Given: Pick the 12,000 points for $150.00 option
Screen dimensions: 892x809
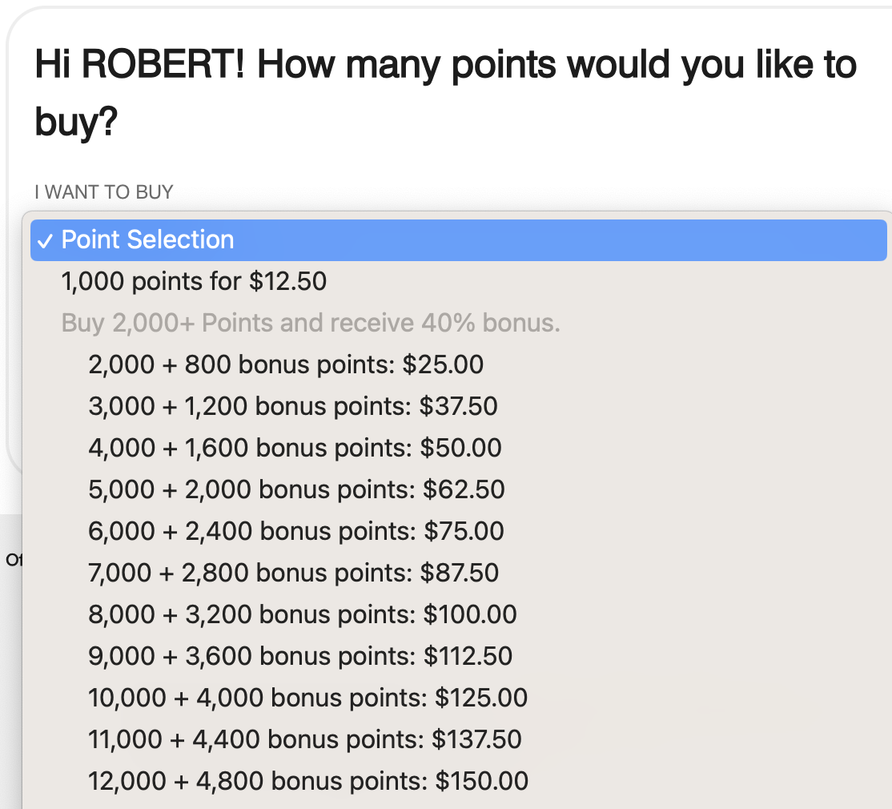Looking at the screenshot, I should 308,782.
